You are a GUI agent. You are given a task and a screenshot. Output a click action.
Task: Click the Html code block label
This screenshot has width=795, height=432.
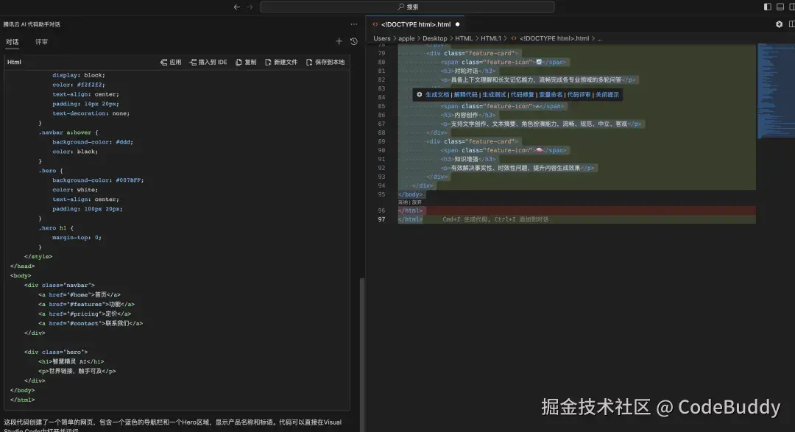coord(14,63)
